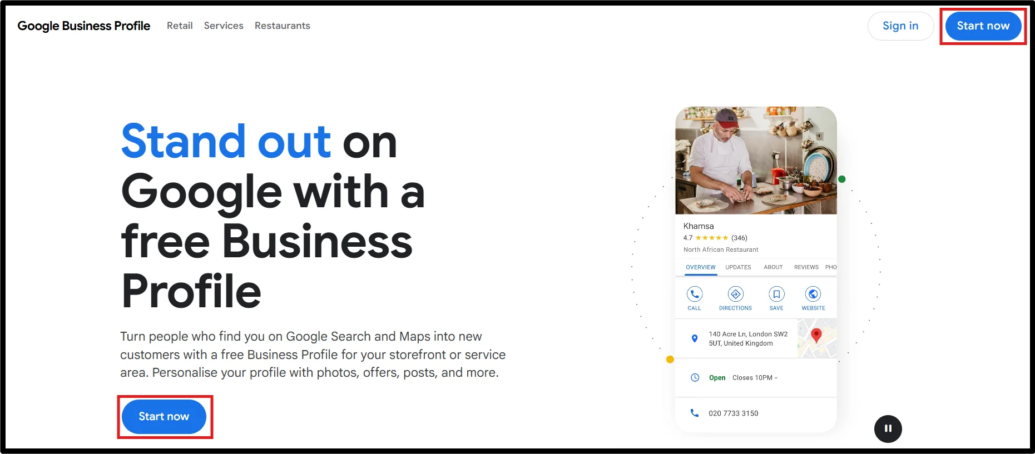The height and width of the screenshot is (454, 1035).
Task: Click the Google Business Profile logo
Action: point(83,26)
